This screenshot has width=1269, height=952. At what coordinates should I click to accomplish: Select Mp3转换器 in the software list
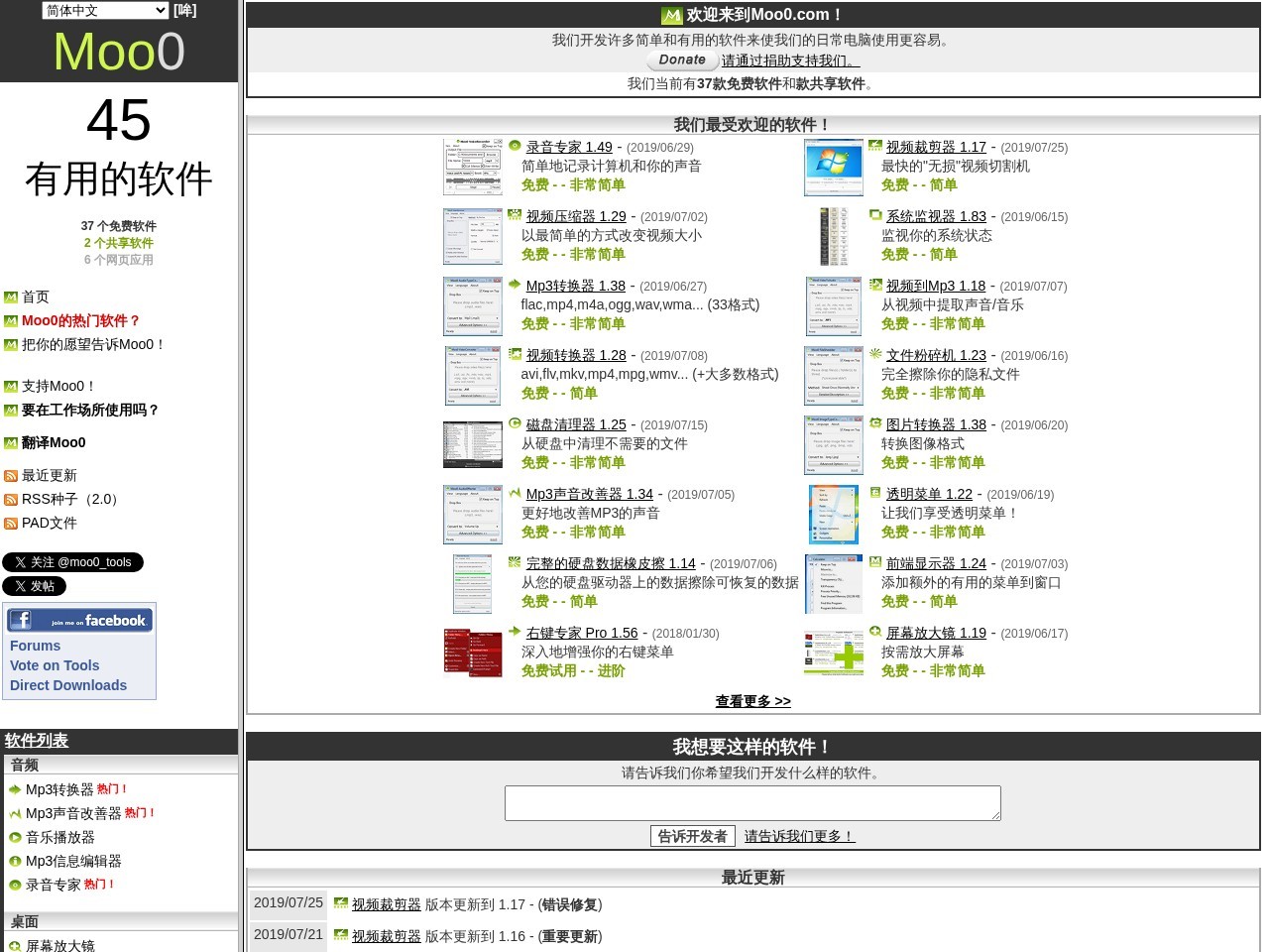(x=59, y=789)
